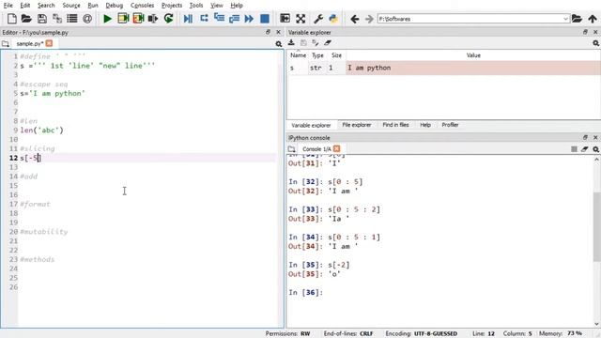Sort variables by the Name column header
This screenshot has height=338, width=601.
[x=298, y=55]
